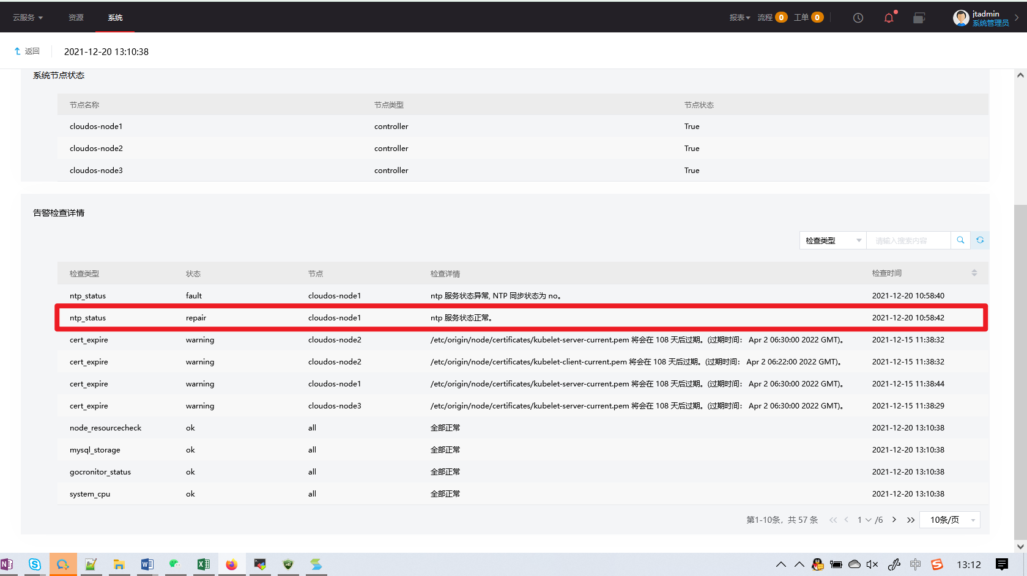Click the screen icon beside the bell

[x=919, y=18]
